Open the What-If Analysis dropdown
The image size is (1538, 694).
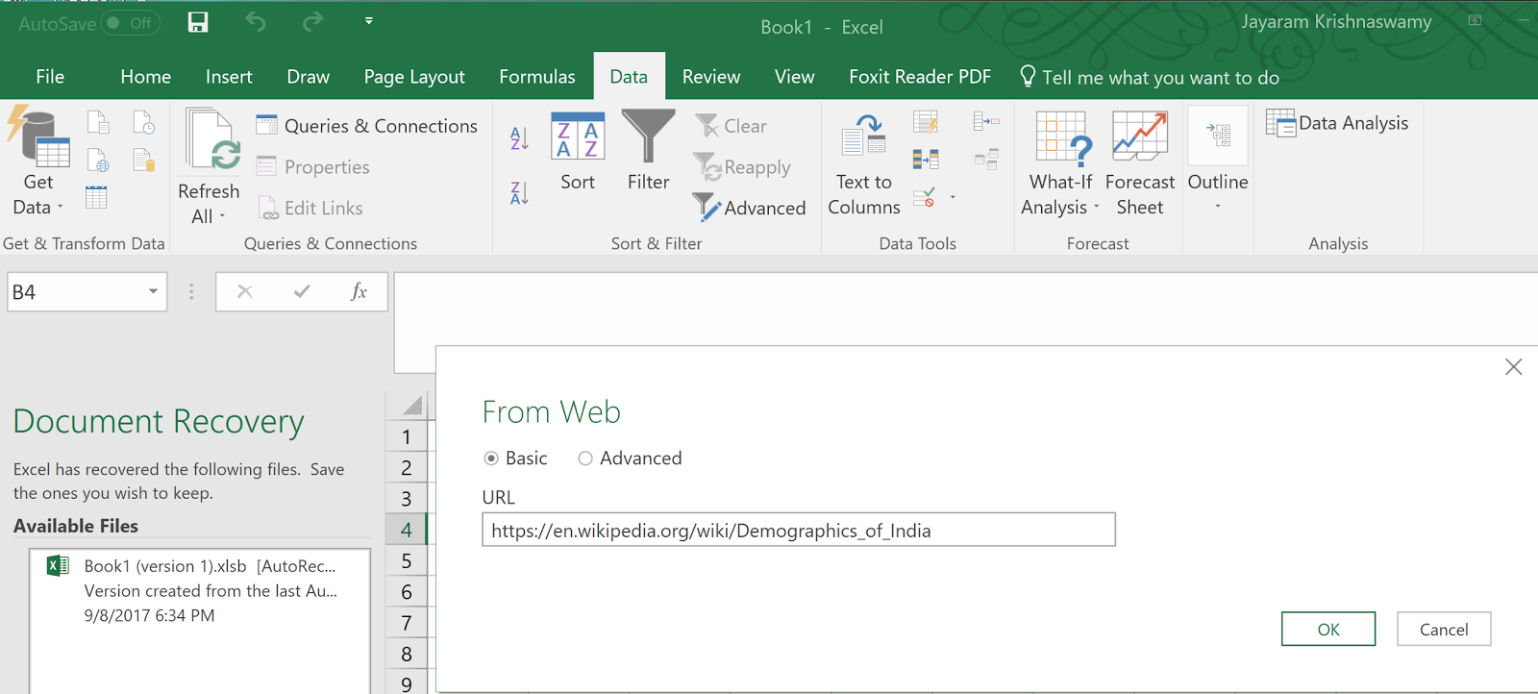pos(1060,163)
